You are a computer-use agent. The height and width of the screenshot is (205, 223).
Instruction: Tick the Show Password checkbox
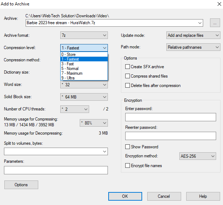click(127, 147)
